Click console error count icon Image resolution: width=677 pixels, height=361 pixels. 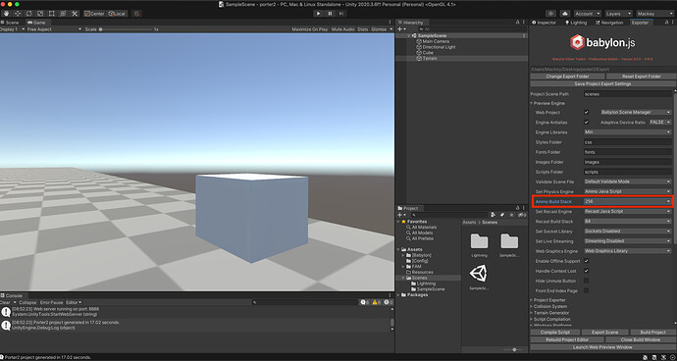click(388, 303)
